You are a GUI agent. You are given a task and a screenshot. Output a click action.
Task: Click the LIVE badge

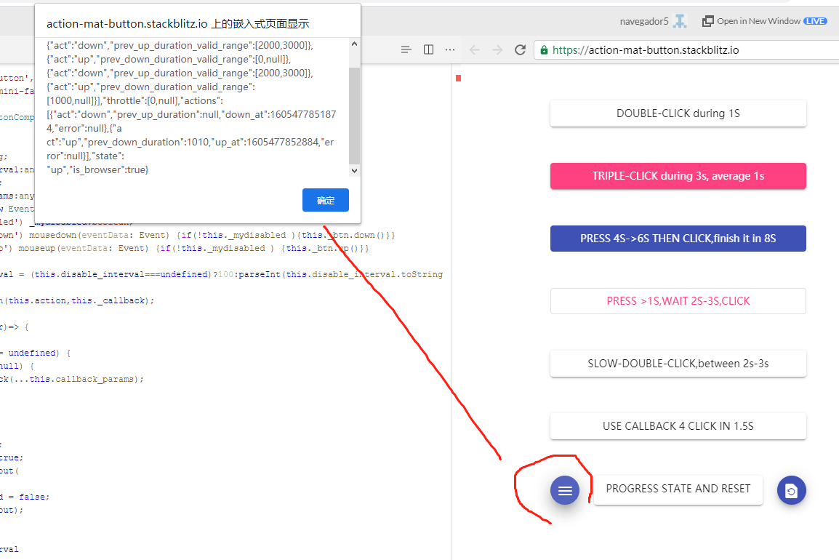click(x=815, y=20)
